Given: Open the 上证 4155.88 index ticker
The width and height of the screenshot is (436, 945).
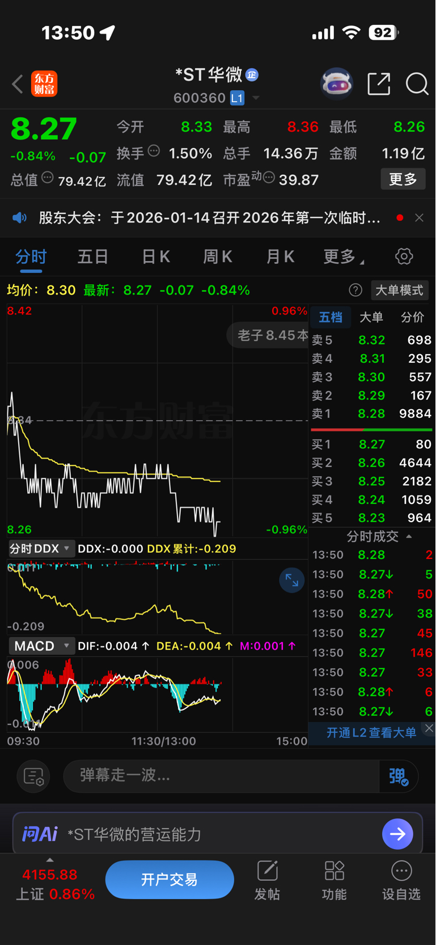Looking at the screenshot, I should 55,885.
